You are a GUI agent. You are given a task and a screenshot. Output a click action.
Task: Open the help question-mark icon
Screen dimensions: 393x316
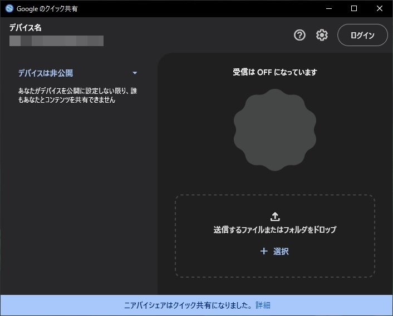pos(299,35)
